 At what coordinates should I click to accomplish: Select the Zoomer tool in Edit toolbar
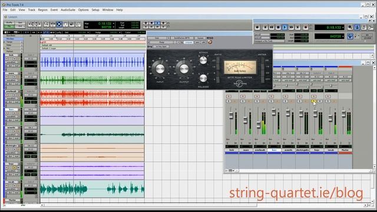pos(47,24)
